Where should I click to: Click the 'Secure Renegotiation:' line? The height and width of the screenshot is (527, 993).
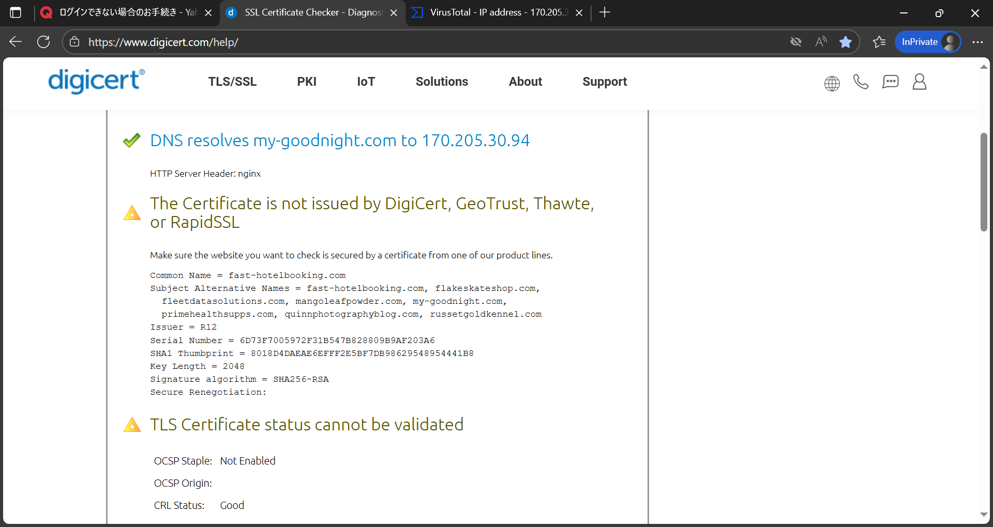(208, 392)
